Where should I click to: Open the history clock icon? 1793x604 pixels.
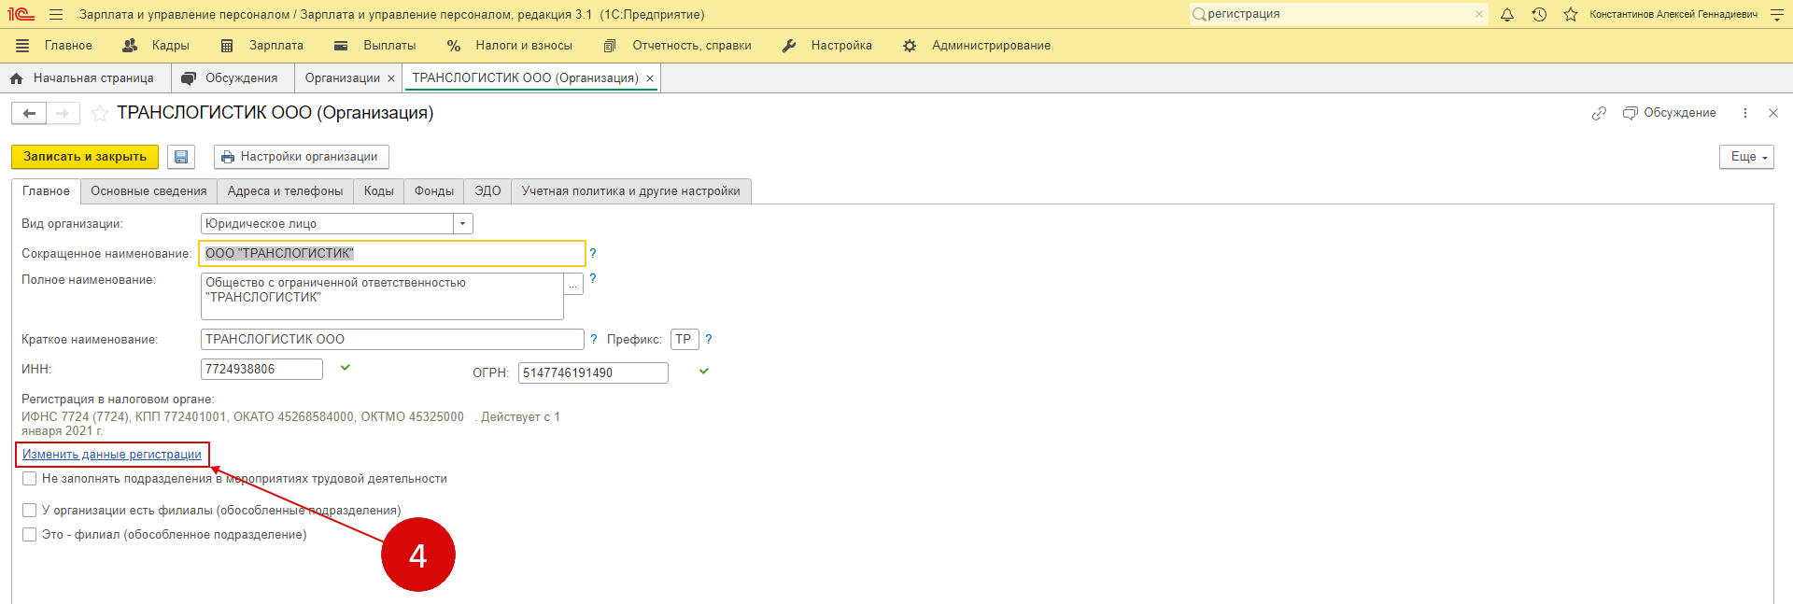[1539, 14]
